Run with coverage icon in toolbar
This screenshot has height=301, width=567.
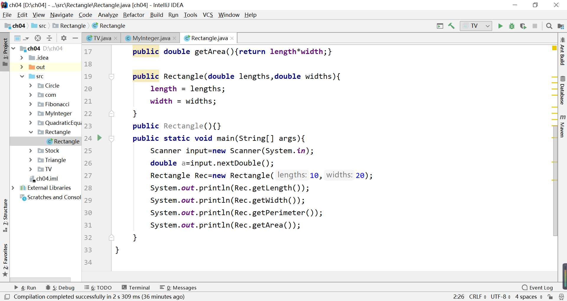[x=523, y=26]
